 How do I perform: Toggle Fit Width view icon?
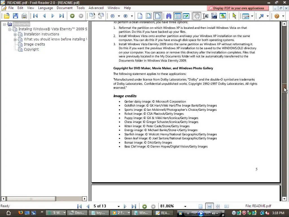pos(157,16)
